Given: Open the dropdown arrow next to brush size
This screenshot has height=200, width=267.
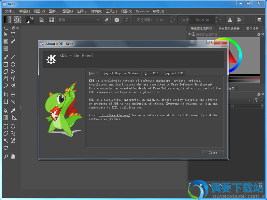Looking at the screenshot, I should pyautogui.click(x=220, y=20).
